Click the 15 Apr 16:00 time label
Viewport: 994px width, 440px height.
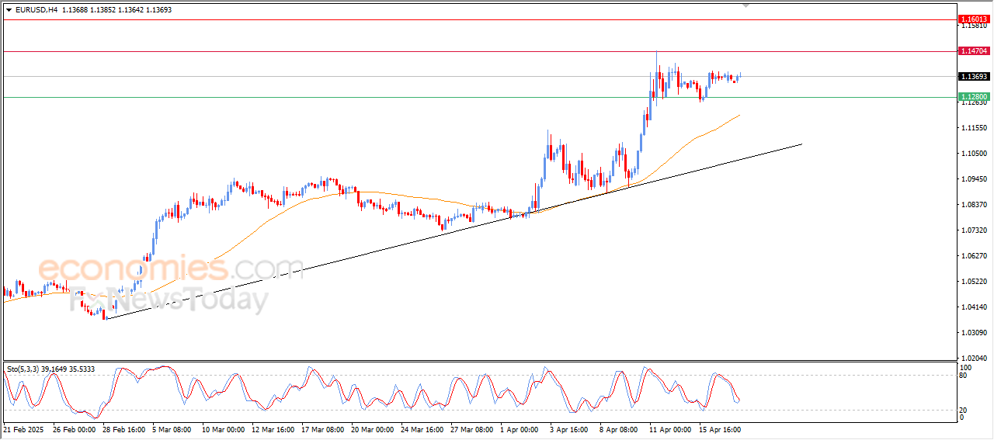720,429
